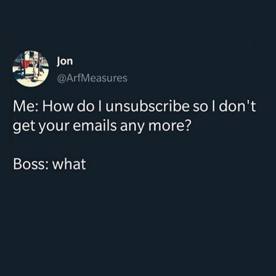Select the word unsubscribe in tweet
Screen dimensions: 276x276
point(147,107)
